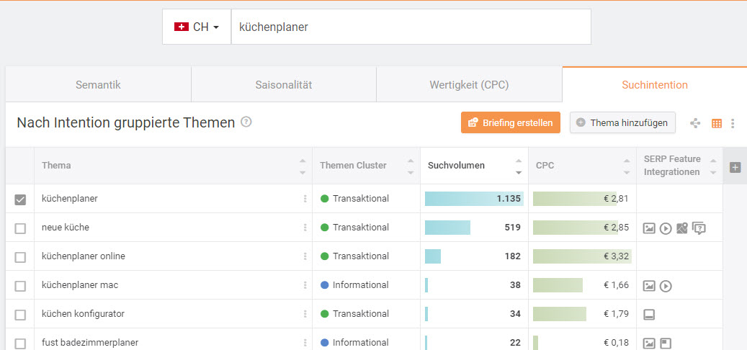Click the SERP feature icon in küchen konfigurator row
This screenshot has width=747, height=350.
(x=649, y=315)
